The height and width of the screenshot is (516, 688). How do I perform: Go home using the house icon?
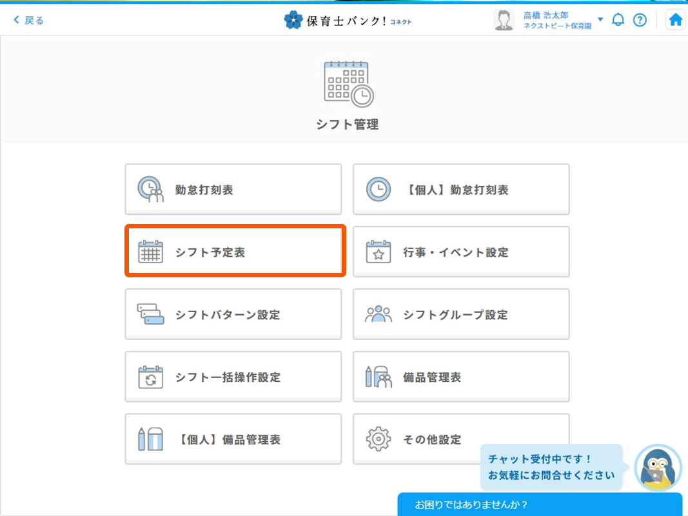click(675, 19)
